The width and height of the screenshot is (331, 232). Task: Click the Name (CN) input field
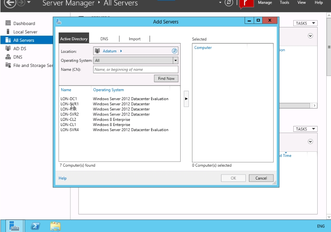(x=136, y=70)
